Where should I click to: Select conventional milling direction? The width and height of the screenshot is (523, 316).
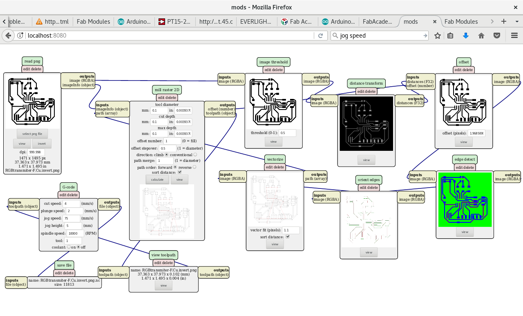(x=195, y=155)
